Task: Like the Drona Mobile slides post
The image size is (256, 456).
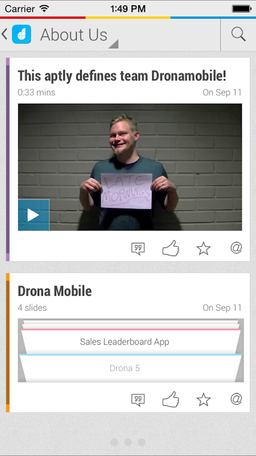Action: coord(171,399)
